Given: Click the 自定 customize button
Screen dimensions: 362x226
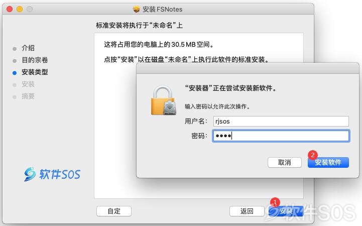Looking at the screenshot, I should coord(114,211).
